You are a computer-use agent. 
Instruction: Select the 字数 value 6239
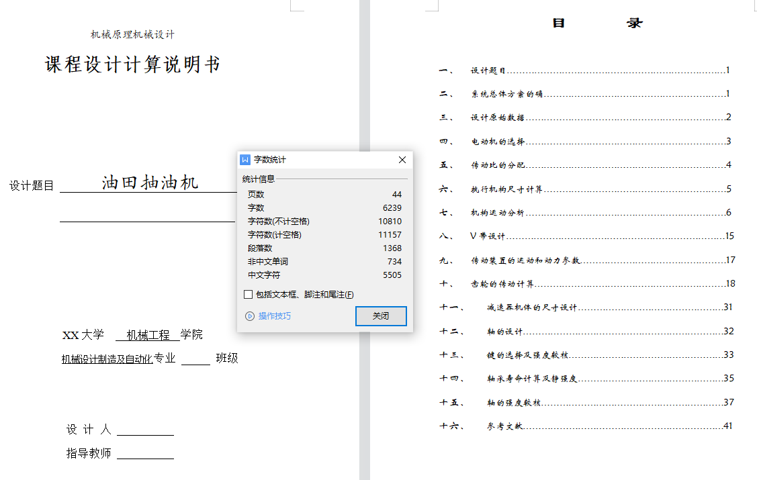[392, 208]
